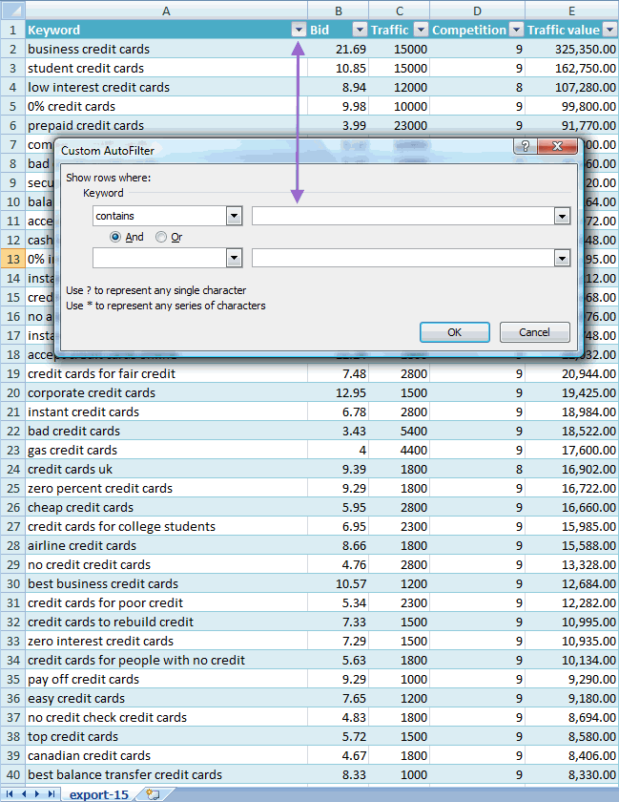Click the first filter value input field

pos(402,216)
